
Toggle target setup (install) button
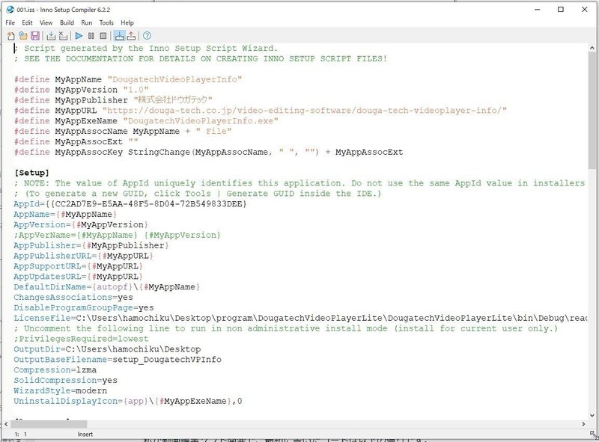tap(119, 36)
